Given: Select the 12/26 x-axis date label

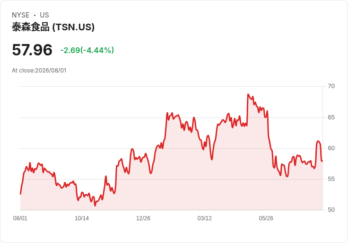Looking at the screenshot, I should (143, 218).
